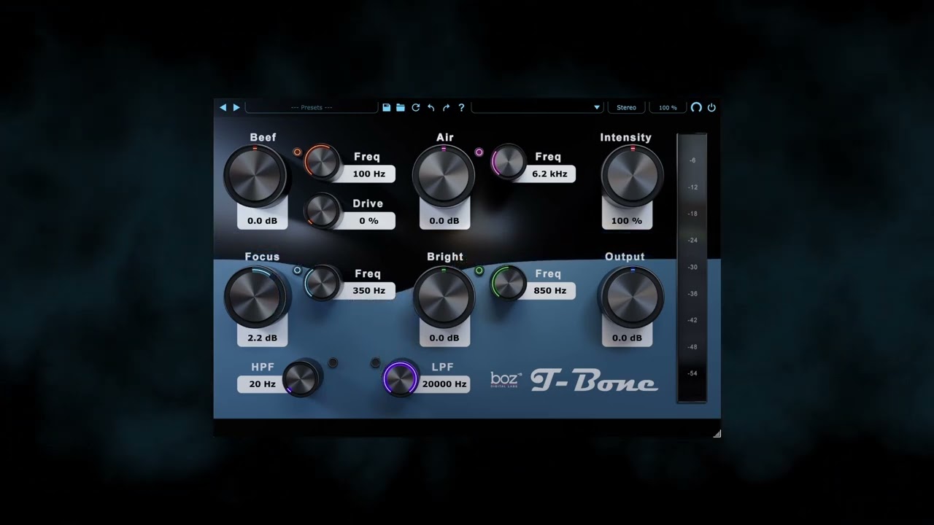Image resolution: width=934 pixels, height=525 pixels.
Task: Open preset folder icon
Action: pos(401,107)
